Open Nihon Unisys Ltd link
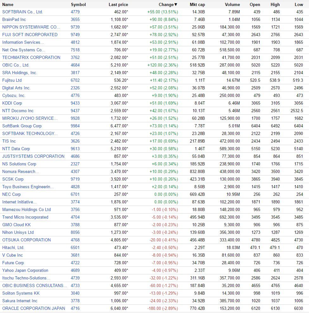Screen dimensions: 309x313 (x=18, y=232)
